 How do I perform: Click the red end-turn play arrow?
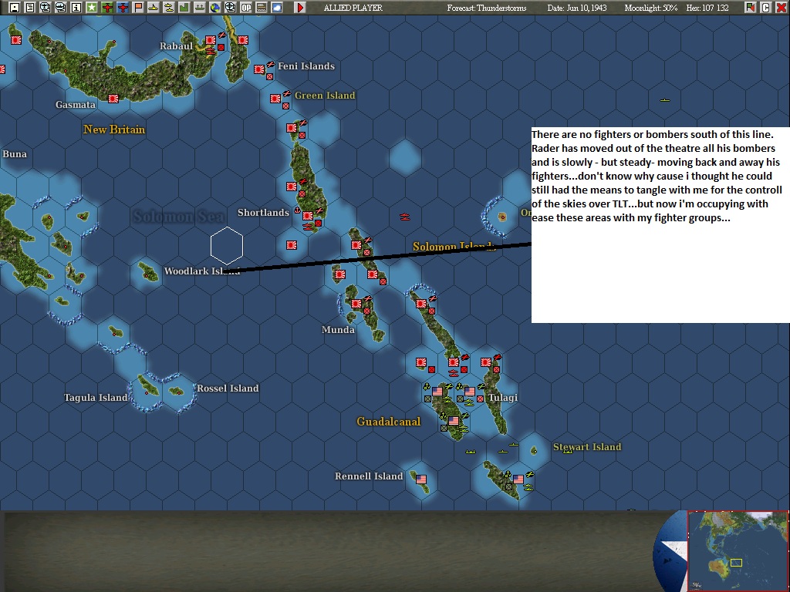tap(300, 8)
